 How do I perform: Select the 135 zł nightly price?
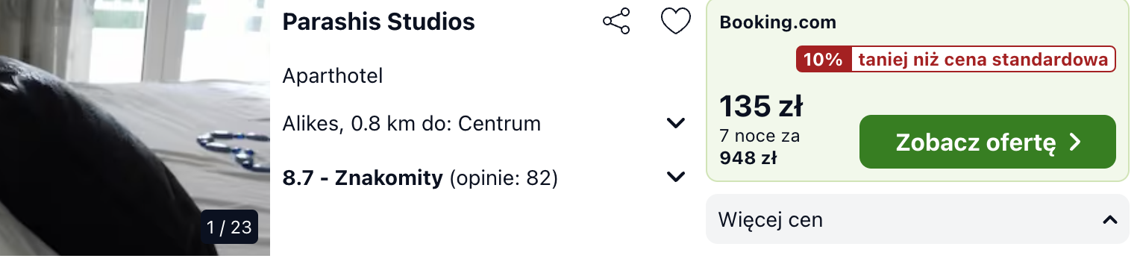tap(760, 107)
